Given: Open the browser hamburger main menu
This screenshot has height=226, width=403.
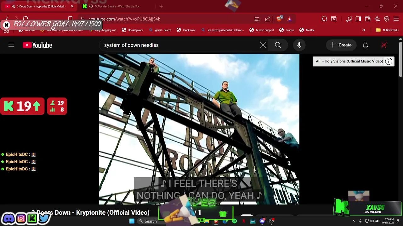Looking at the screenshot, I should [x=396, y=19].
